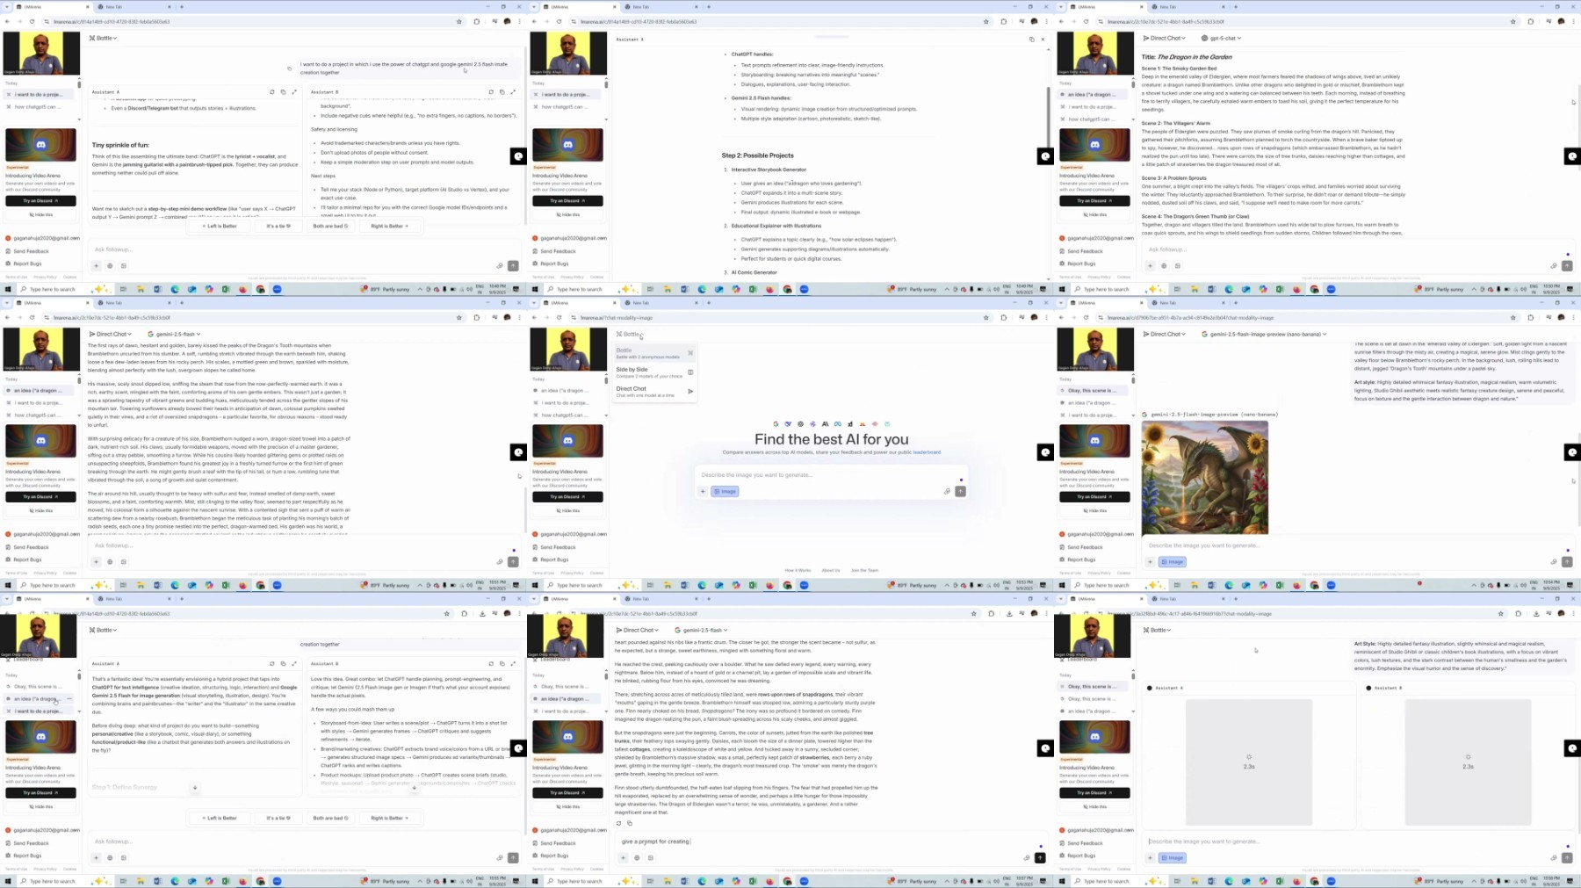1581x888 pixels.
Task: Focus image prompt field under 'Find the best AI'
Action: tap(831, 475)
